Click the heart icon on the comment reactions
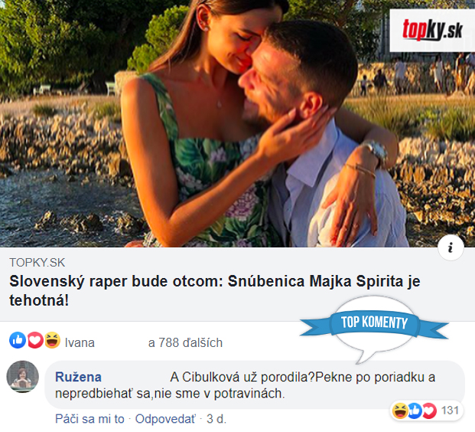475x432 pixels. [429, 411]
